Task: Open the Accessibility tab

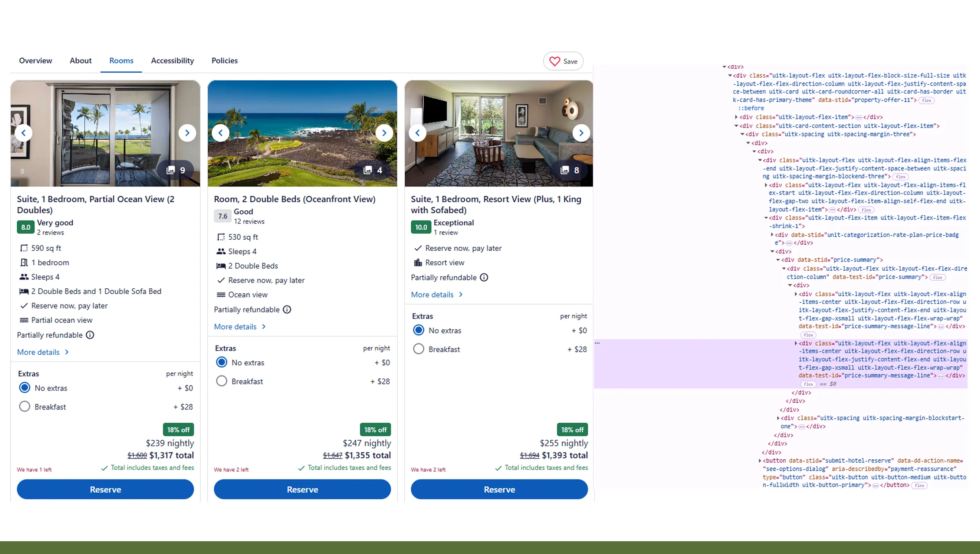Action: coord(172,60)
